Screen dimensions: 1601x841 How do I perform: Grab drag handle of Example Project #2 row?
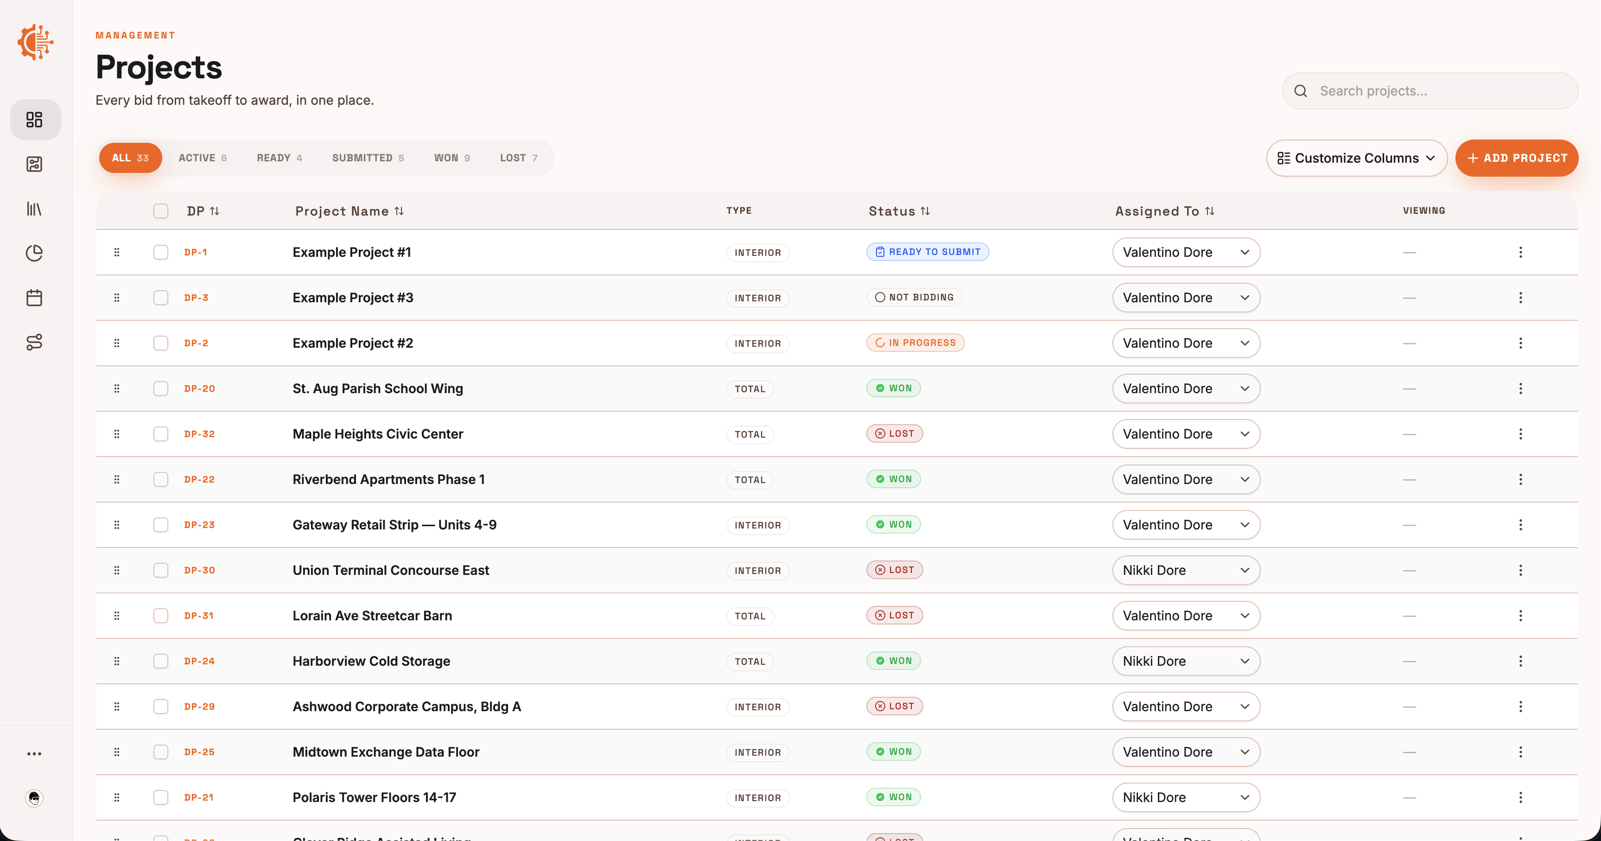(x=117, y=343)
